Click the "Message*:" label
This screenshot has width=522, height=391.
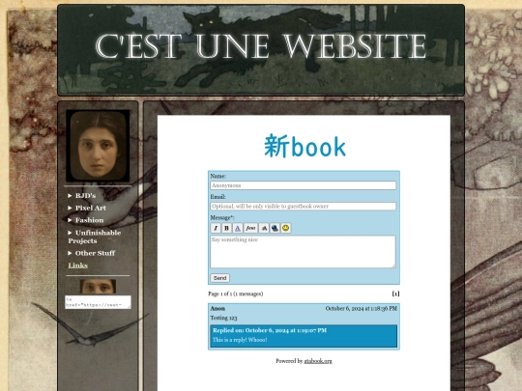(222, 217)
